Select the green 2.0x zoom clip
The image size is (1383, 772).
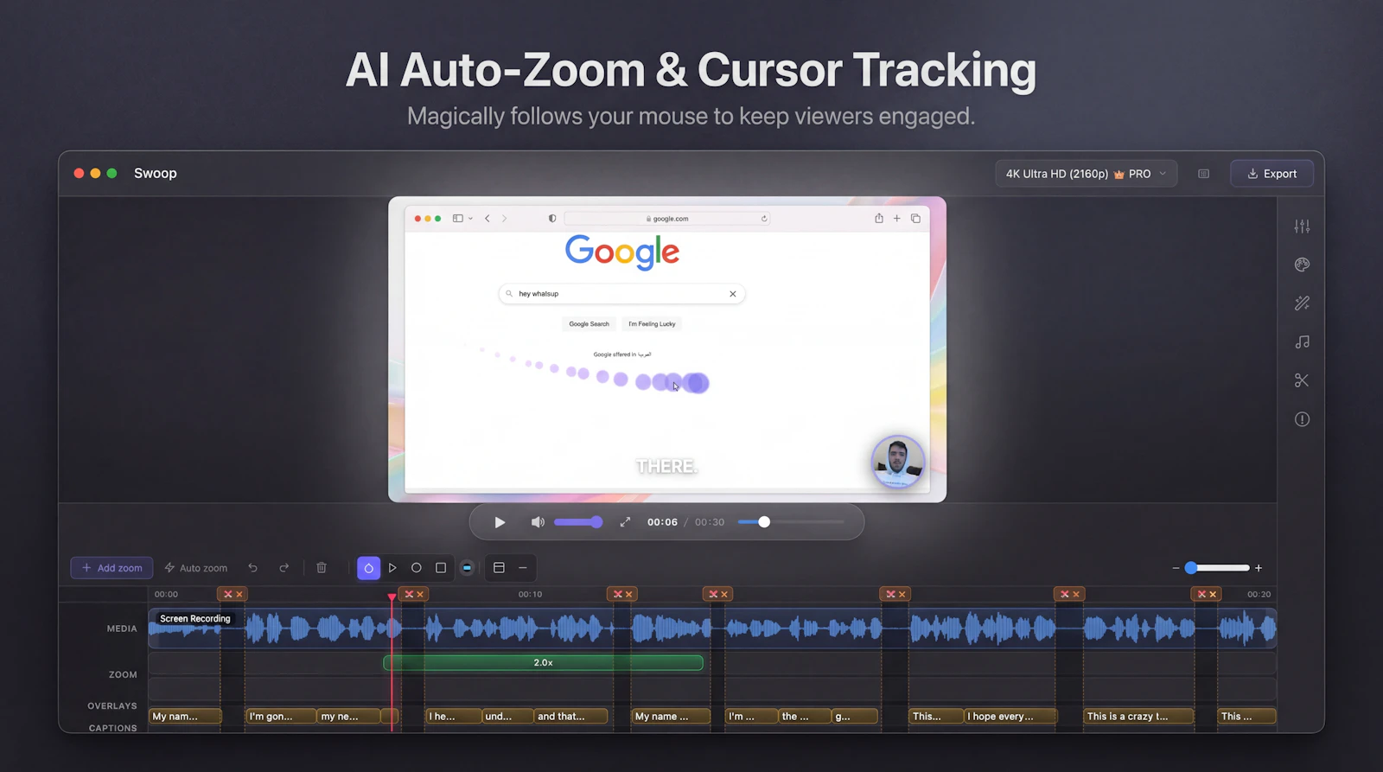pyautogui.click(x=543, y=663)
